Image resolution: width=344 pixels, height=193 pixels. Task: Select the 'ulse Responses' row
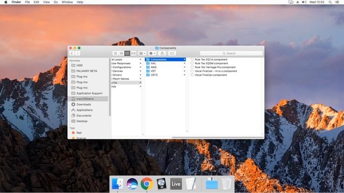pos(127,63)
